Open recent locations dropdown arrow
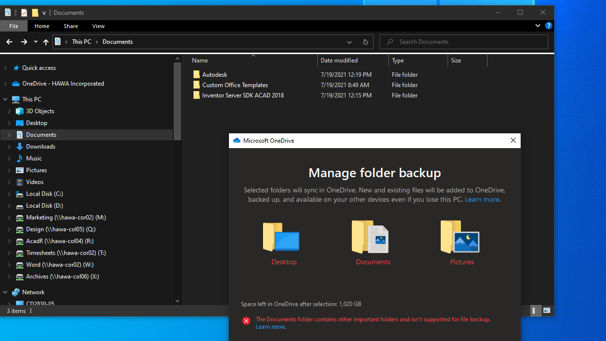The image size is (606, 341). pos(36,42)
